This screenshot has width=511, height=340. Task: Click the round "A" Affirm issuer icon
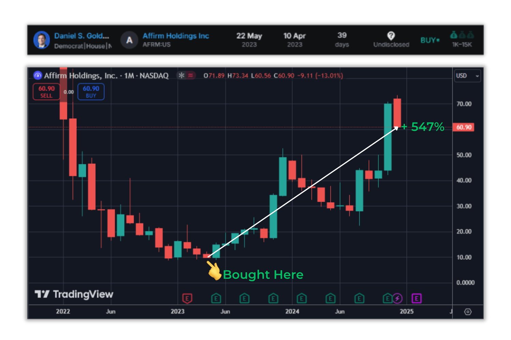tap(129, 40)
